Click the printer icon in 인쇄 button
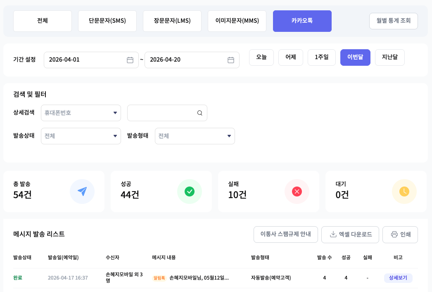Image resolution: width=432 pixels, height=292 pixels. [x=394, y=235]
